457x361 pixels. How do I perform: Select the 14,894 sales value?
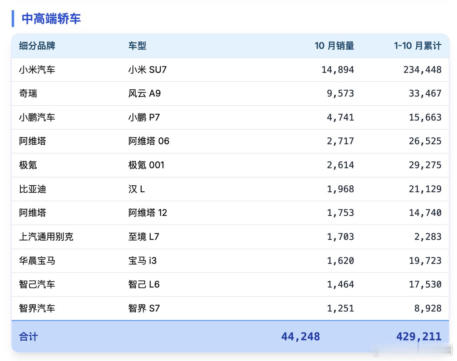338,70
